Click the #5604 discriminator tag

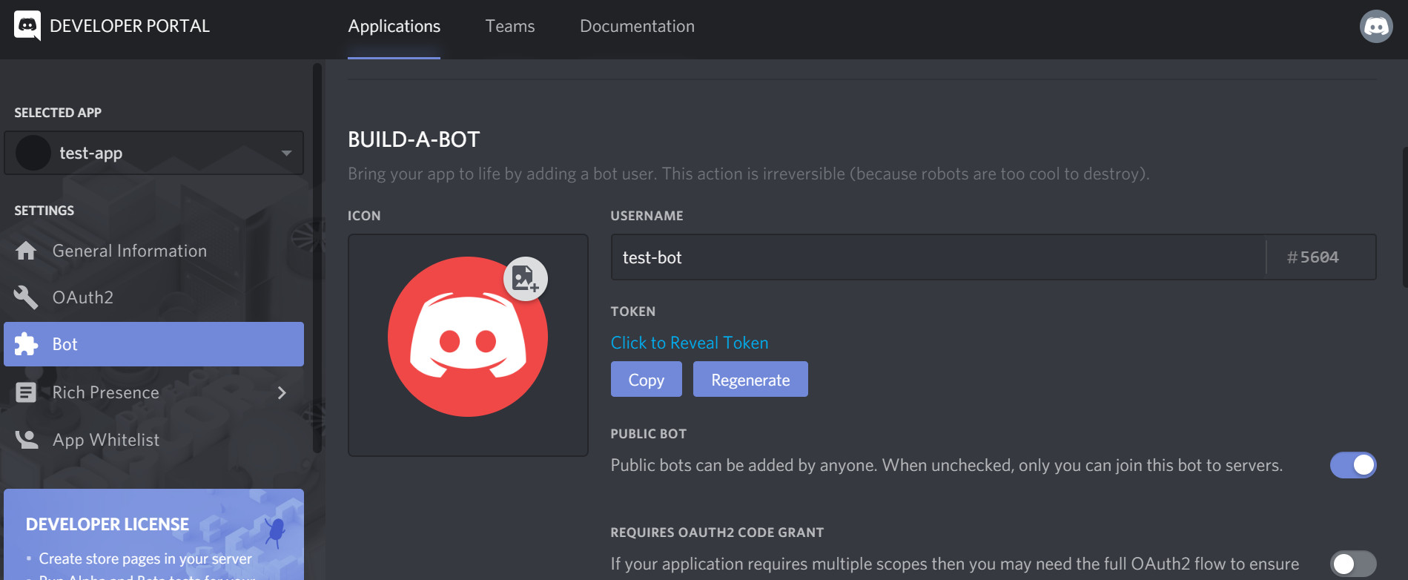pos(1313,257)
